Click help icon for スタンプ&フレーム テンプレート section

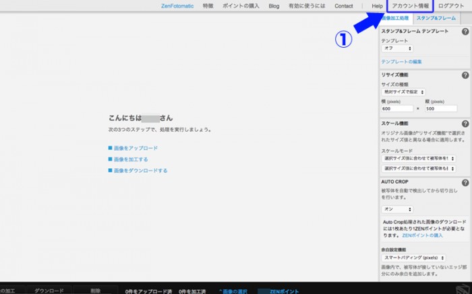(x=465, y=32)
